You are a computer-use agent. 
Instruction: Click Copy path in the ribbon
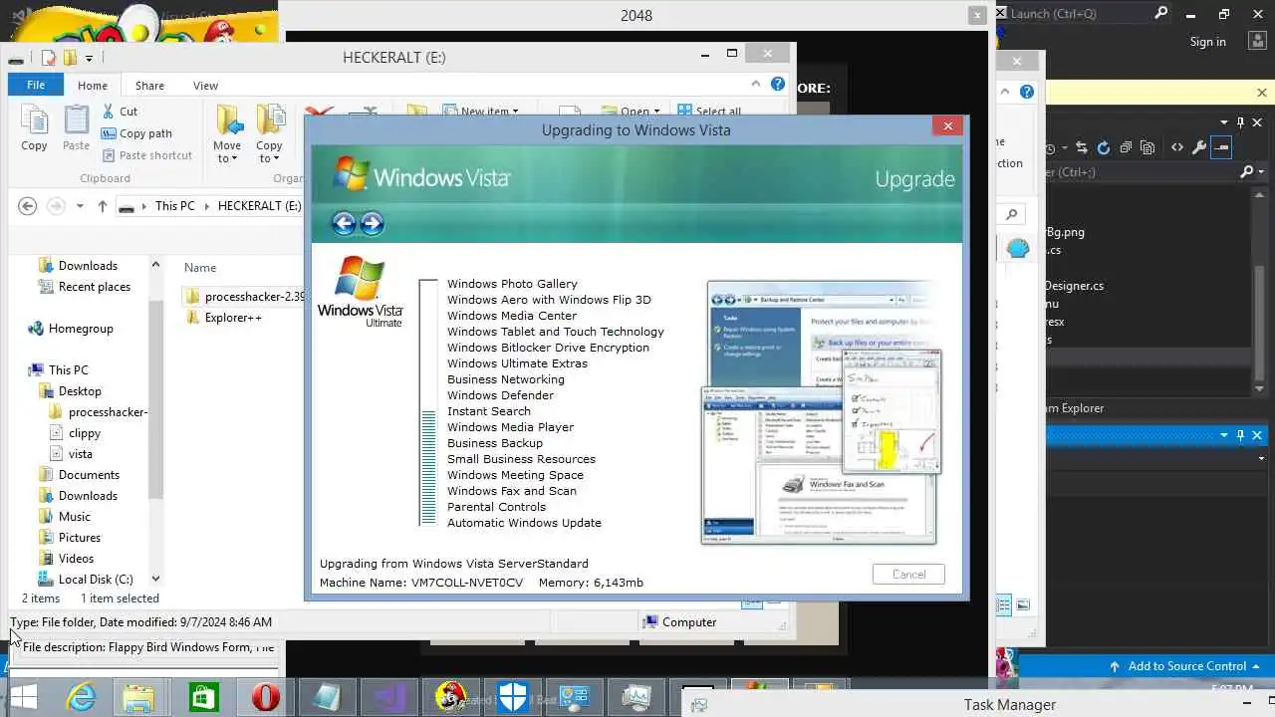[136, 133]
